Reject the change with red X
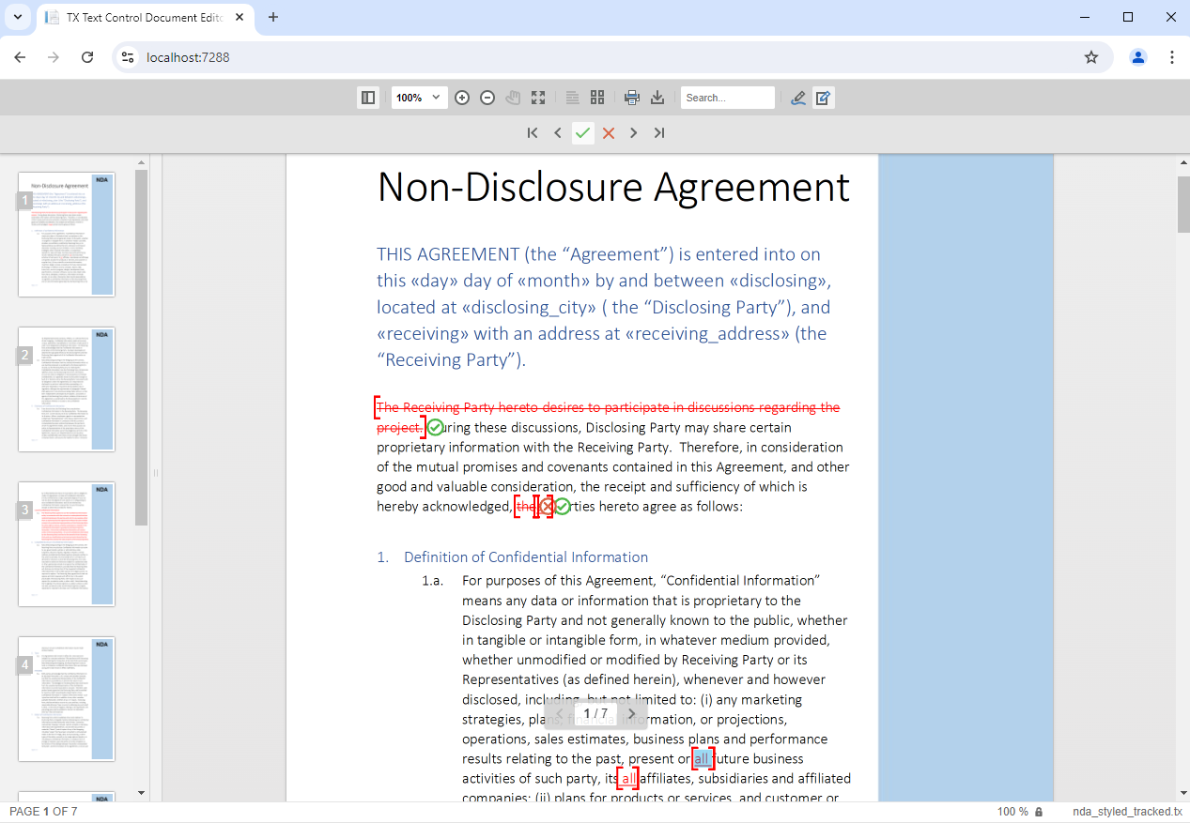This screenshot has width=1190, height=823. (609, 133)
